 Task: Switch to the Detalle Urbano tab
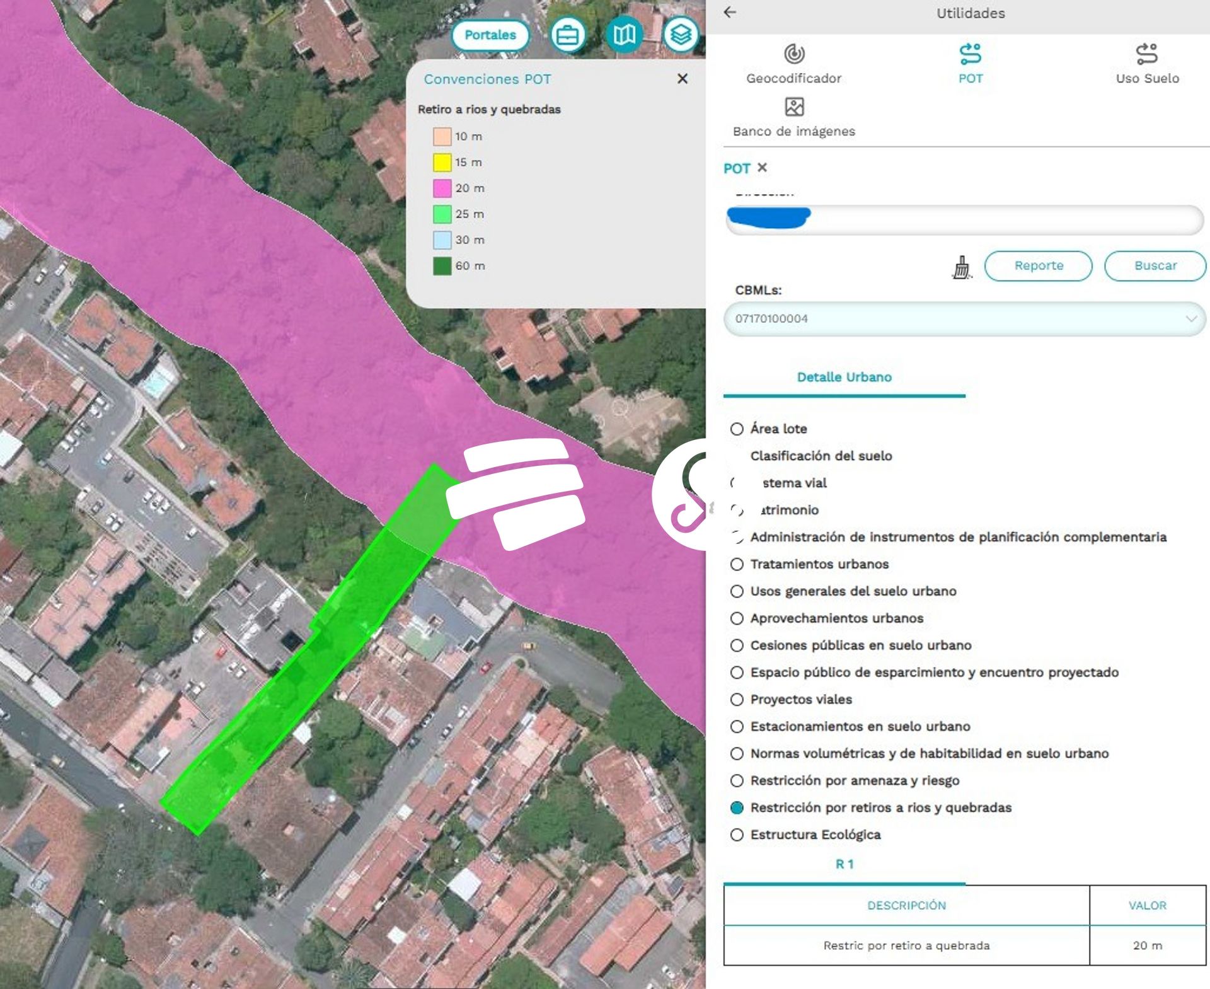(x=844, y=377)
